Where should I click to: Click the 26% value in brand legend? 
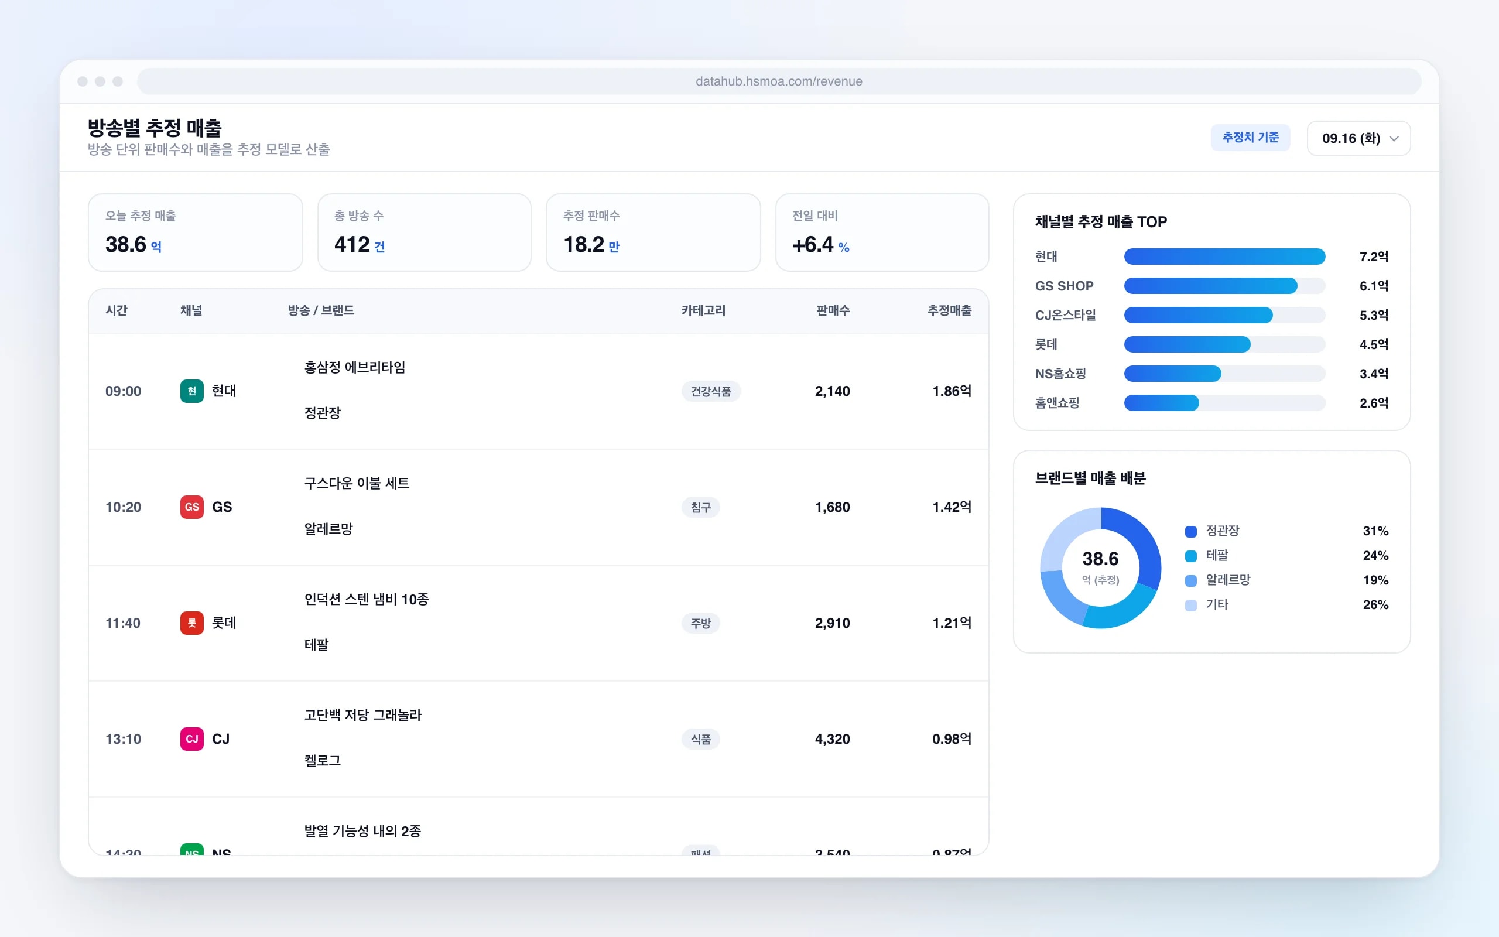coord(1375,605)
